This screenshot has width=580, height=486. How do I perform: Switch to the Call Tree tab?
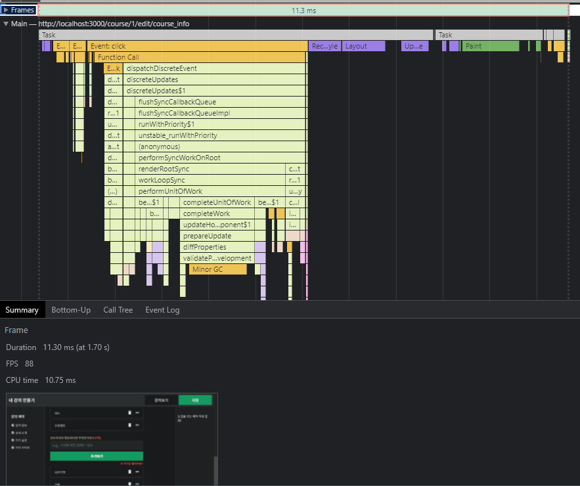tap(118, 310)
